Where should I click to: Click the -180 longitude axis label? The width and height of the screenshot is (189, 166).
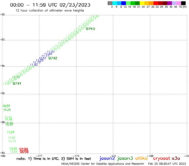pyautogui.click(x=3, y=156)
